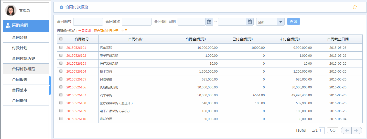Collapse the left sidebar panel handle
Image resolution: width=367 pixels, height=139 pixels.
click(50, 85)
